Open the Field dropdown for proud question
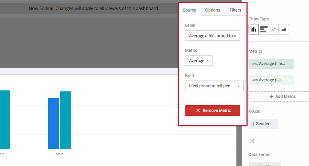Screen dimensions: 309x166 click(x=214, y=86)
